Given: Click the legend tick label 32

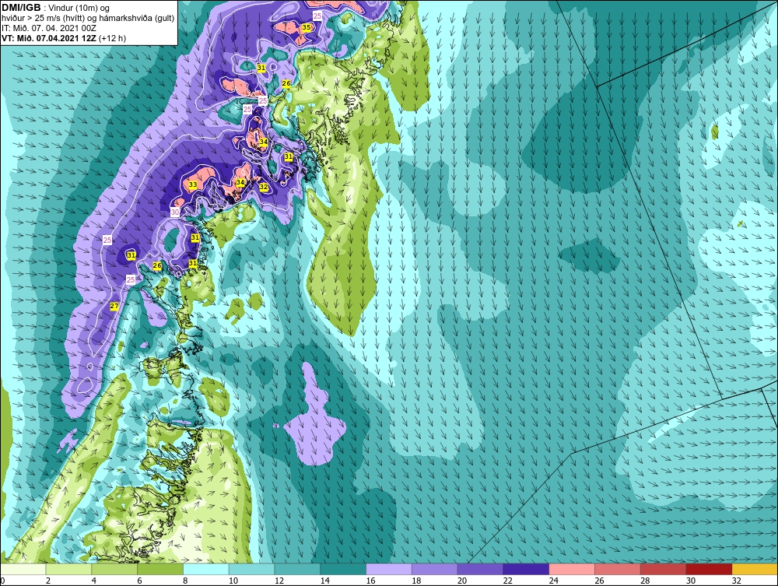Looking at the screenshot, I should click(x=736, y=581).
